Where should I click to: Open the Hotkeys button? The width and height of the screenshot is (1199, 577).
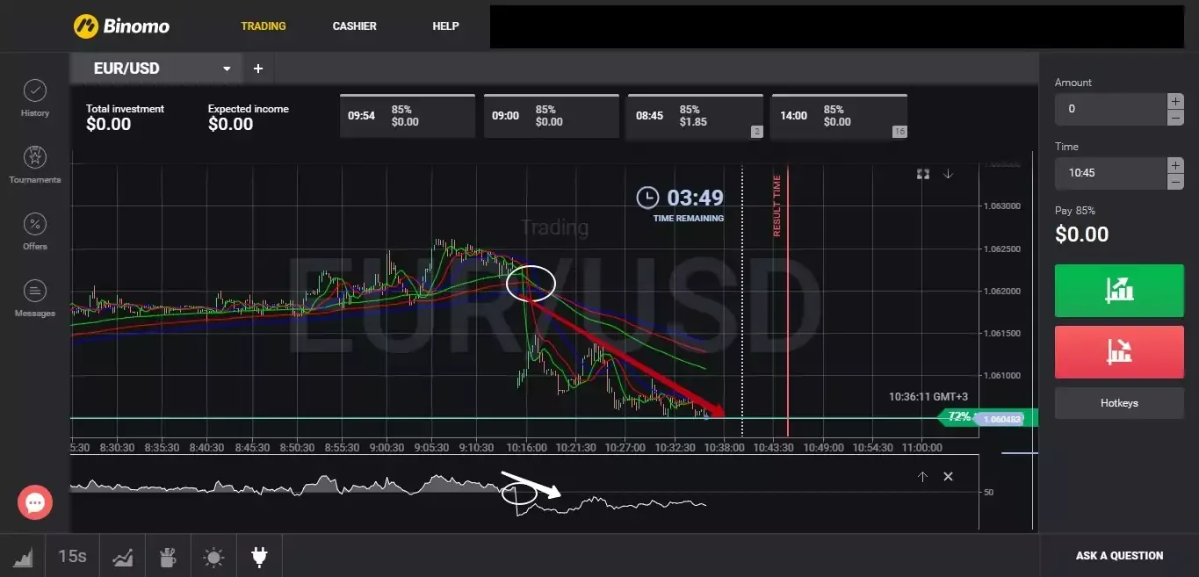pyautogui.click(x=1119, y=403)
